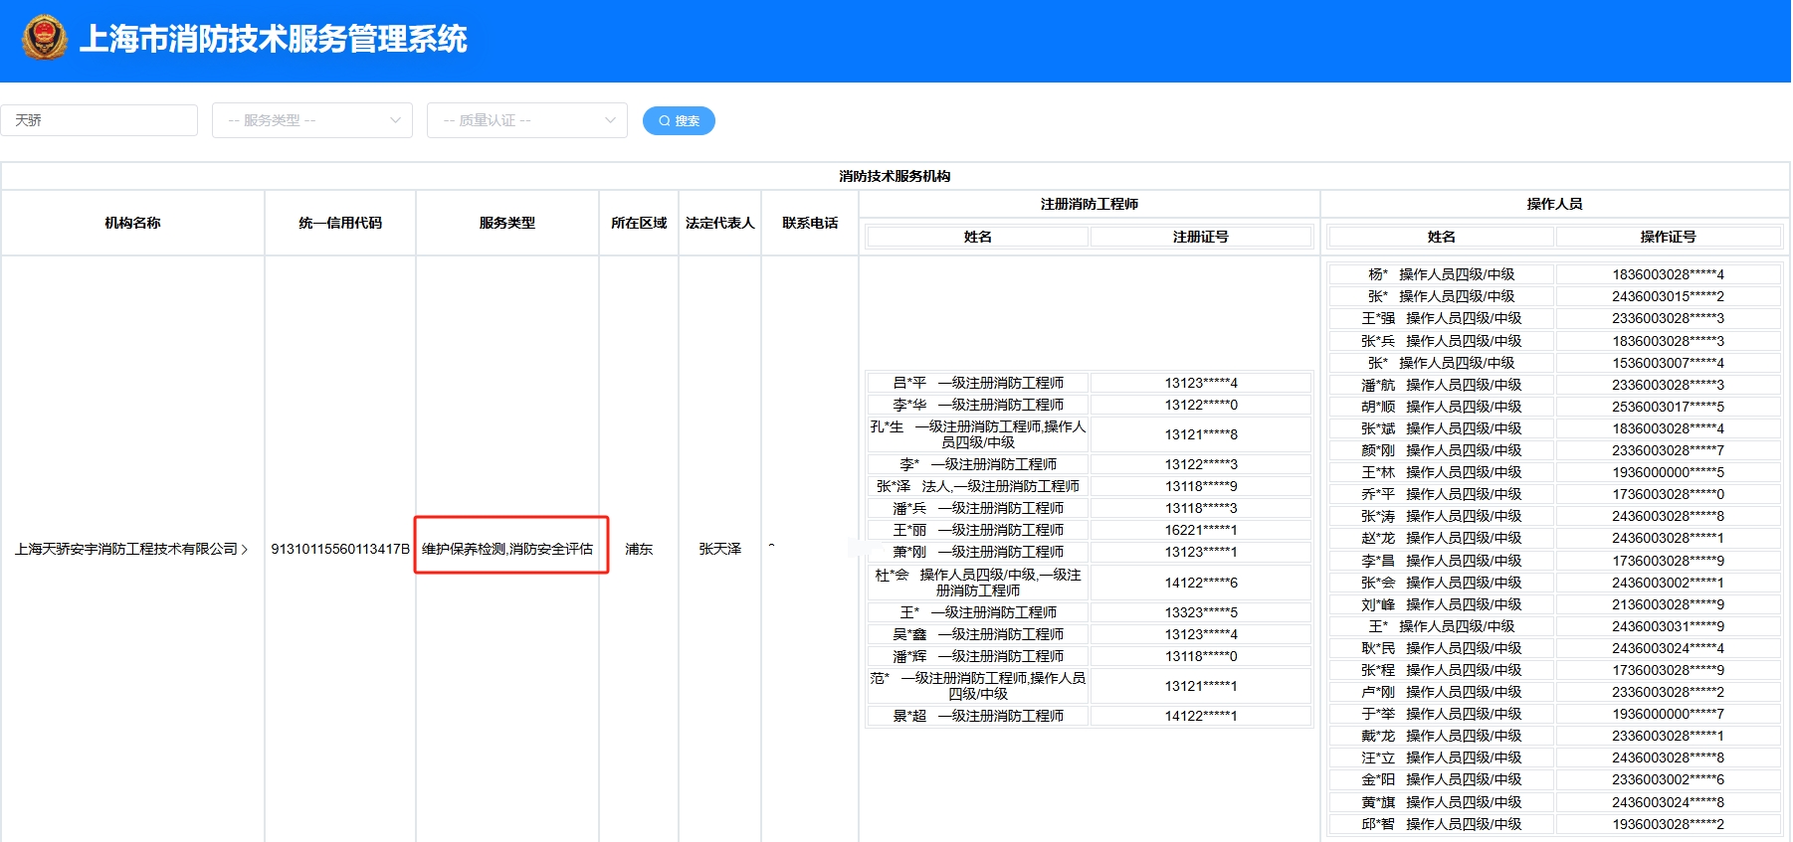Click the 机构名称 column header
Image resolution: width=1793 pixels, height=842 pixels.
(132, 223)
